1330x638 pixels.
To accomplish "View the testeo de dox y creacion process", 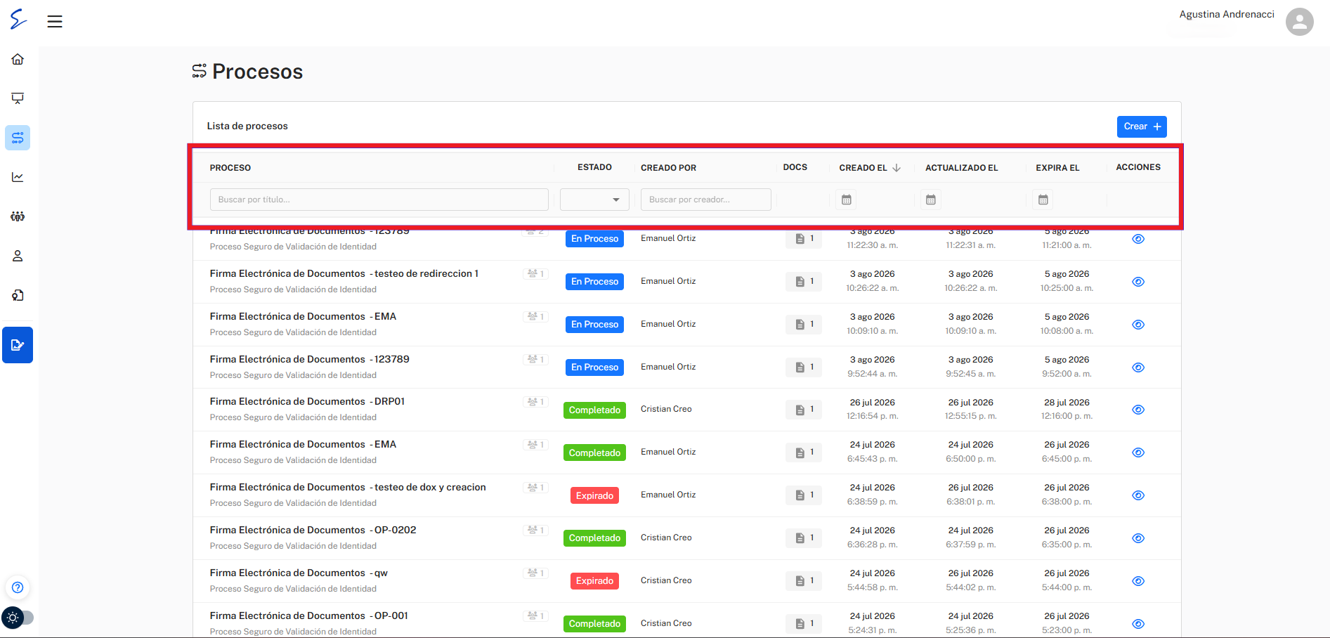I will pyautogui.click(x=1138, y=495).
